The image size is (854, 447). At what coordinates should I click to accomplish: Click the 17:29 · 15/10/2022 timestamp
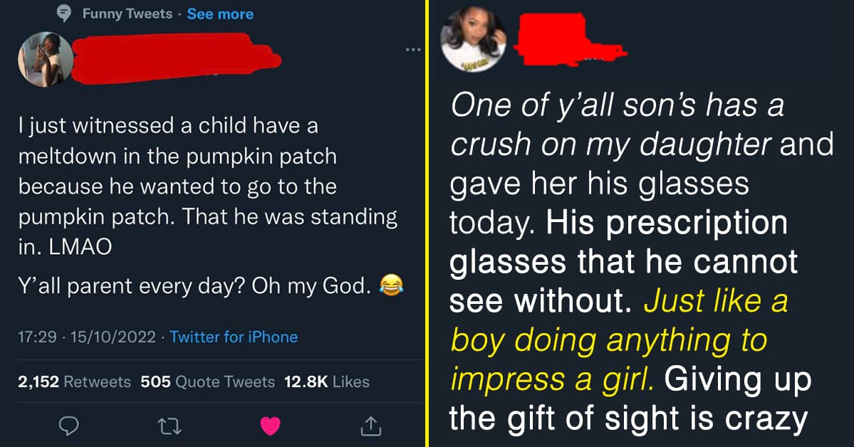88,337
